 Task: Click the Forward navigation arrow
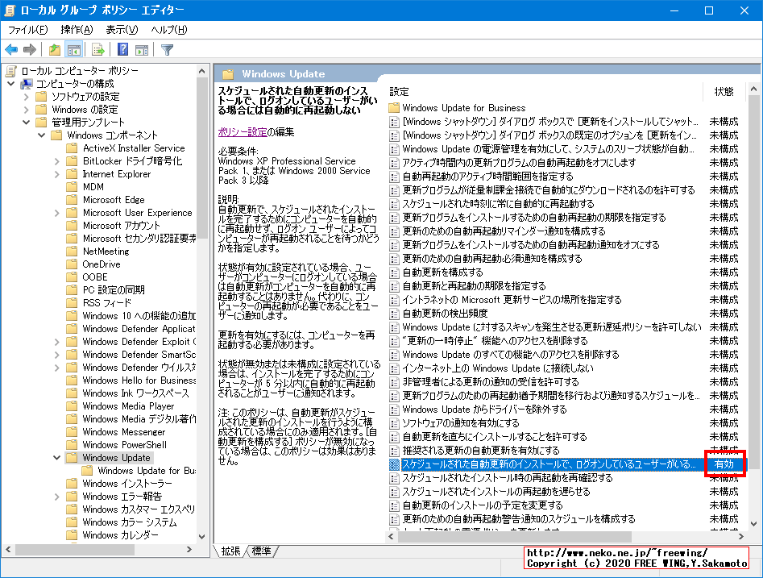coord(29,49)
